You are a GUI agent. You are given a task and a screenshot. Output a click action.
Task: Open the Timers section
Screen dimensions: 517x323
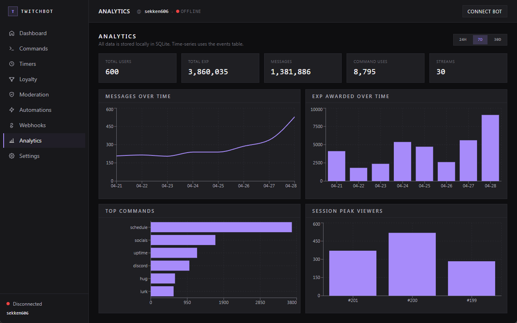(44, 64)
